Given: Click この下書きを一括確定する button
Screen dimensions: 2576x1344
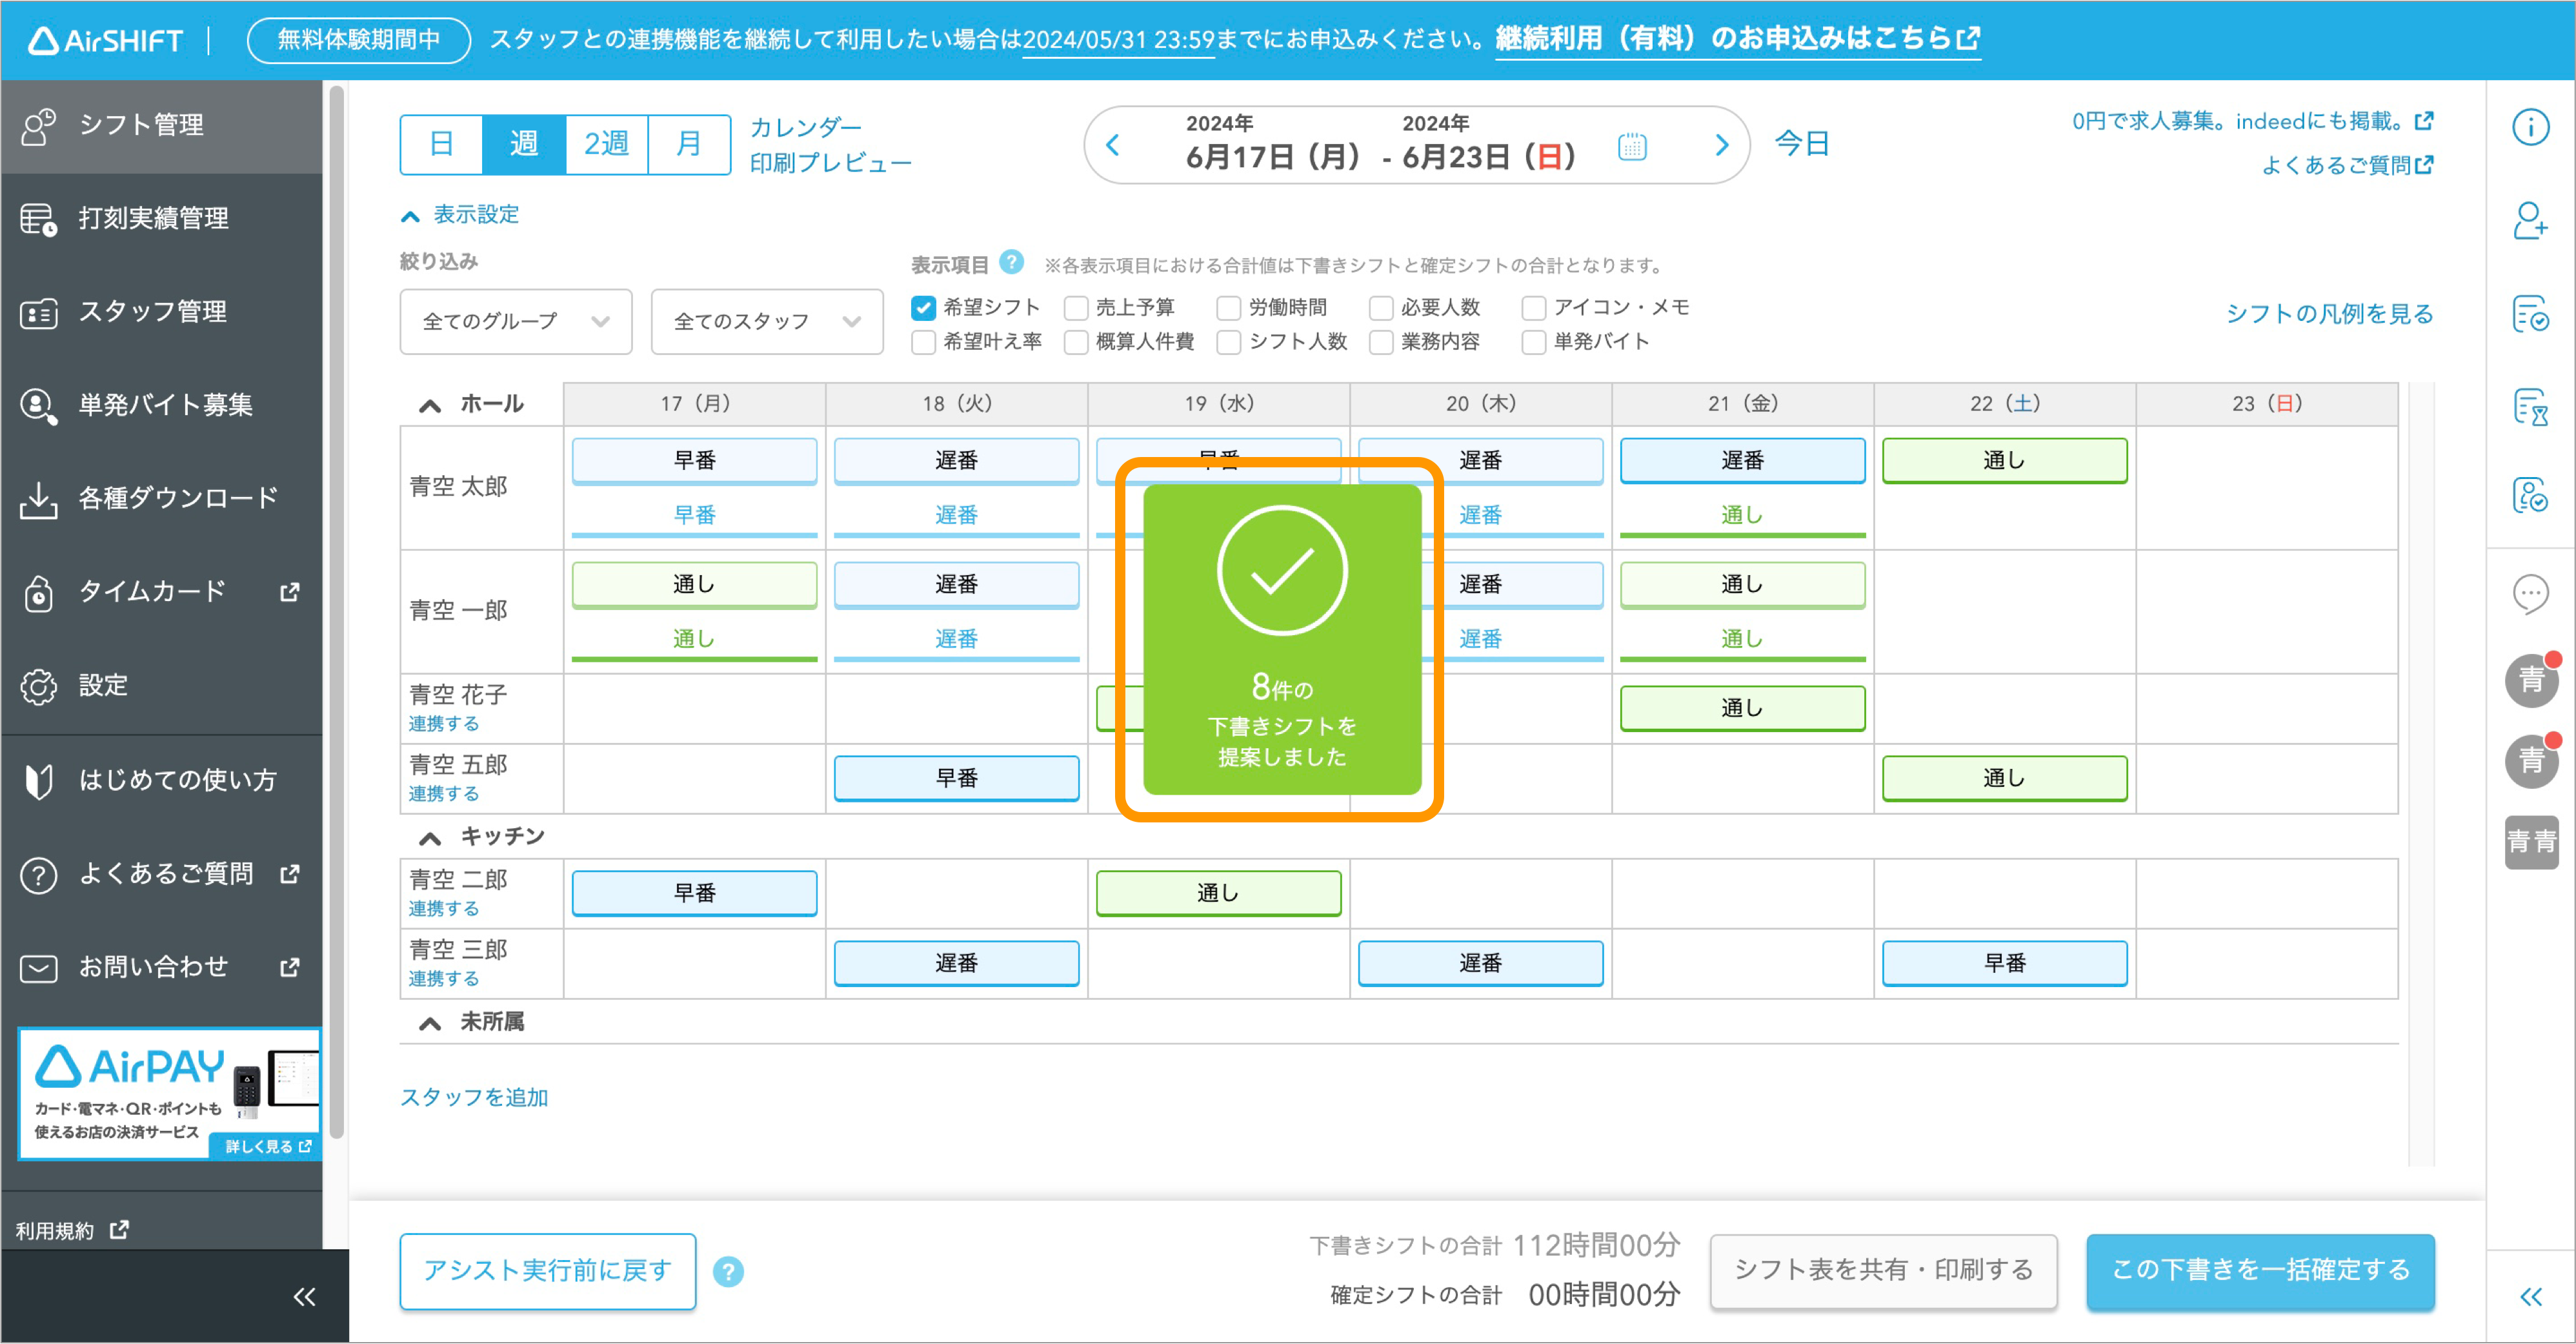Looking at the screenshot, I should [x=2261, y=1271].
